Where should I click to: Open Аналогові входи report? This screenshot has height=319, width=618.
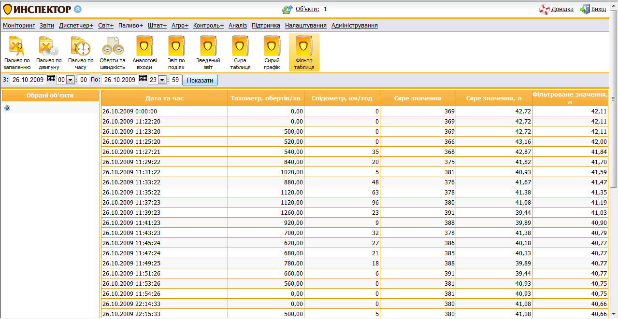pos(144,53)
